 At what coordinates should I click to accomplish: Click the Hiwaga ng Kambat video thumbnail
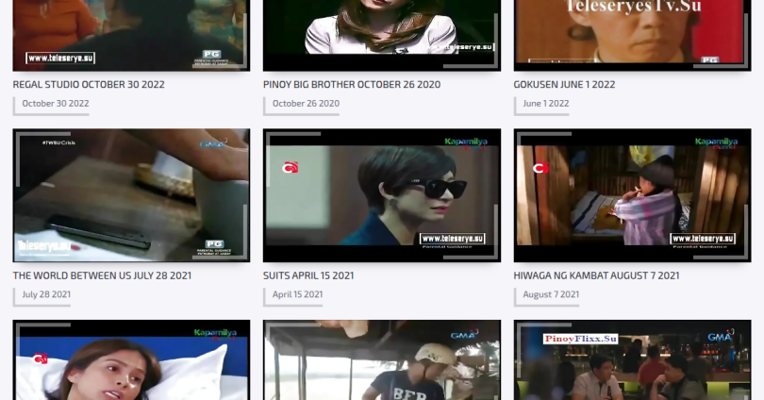tap(632, 195)
